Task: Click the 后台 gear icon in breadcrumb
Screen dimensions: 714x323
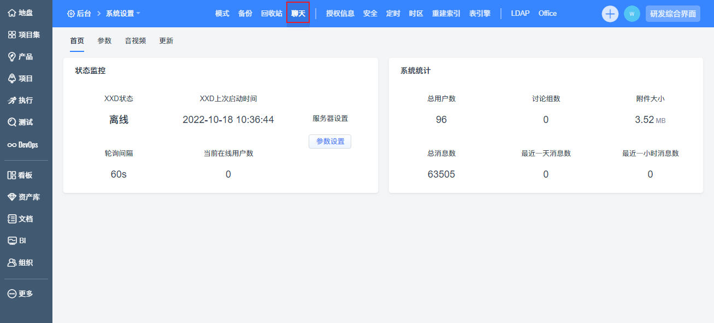Action: pos(71,14)
